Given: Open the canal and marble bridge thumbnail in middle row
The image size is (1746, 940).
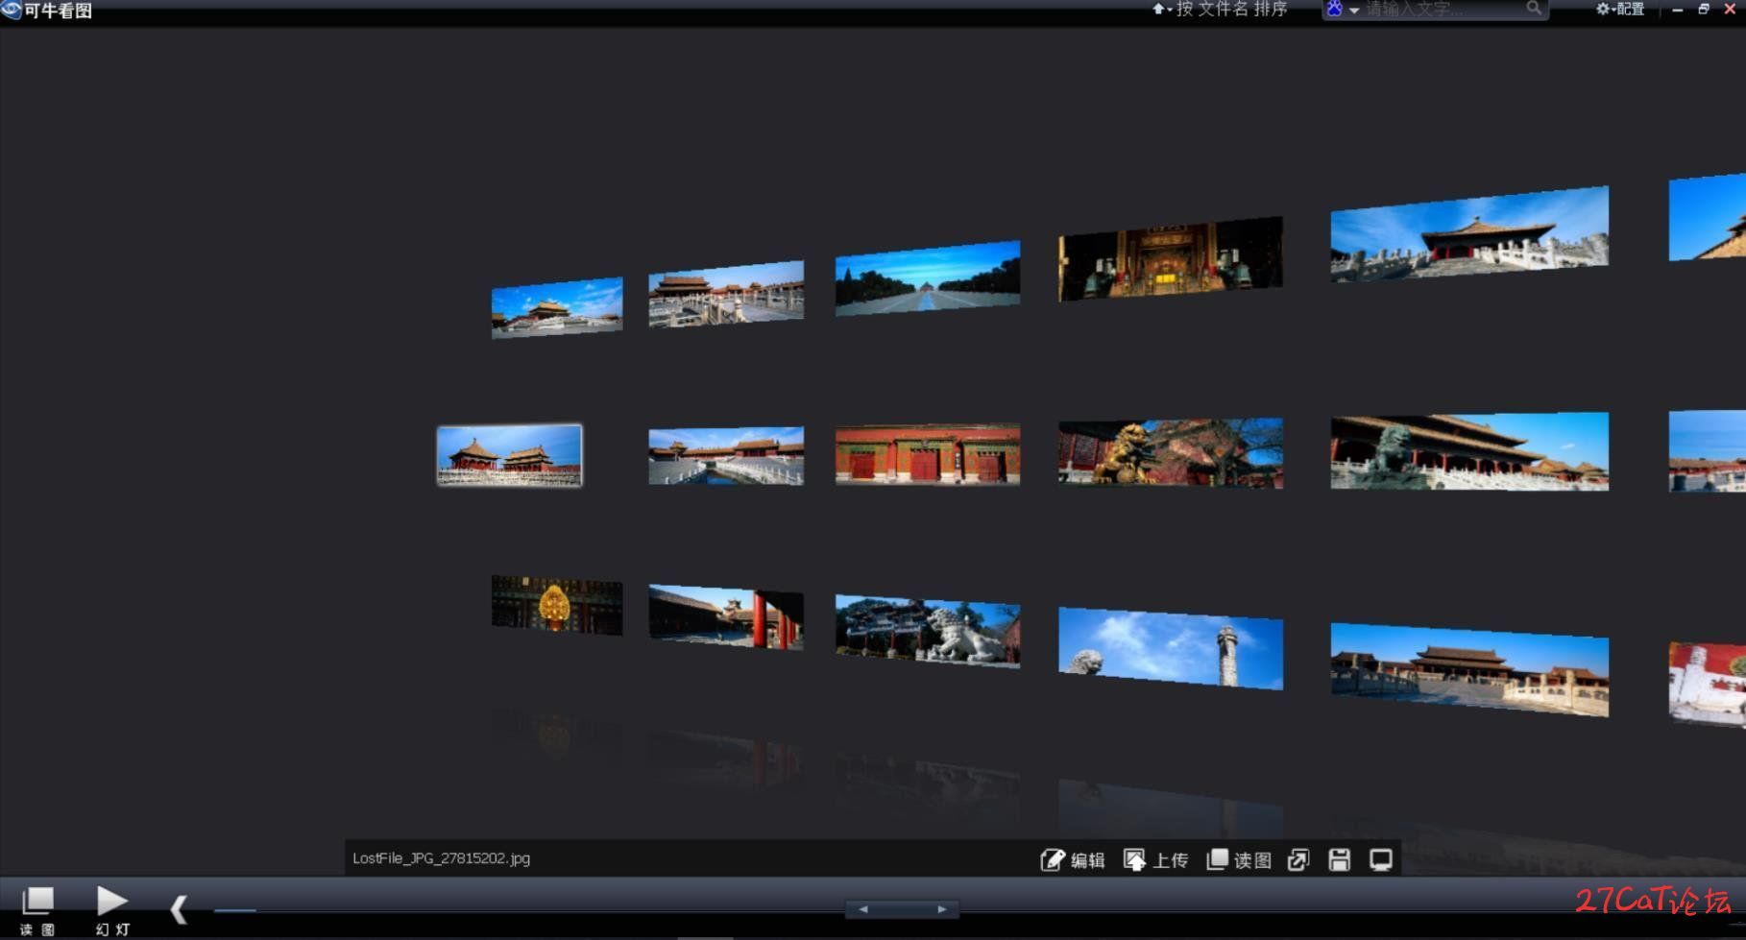Looking at the screenshot, I should tap(726, 456).
